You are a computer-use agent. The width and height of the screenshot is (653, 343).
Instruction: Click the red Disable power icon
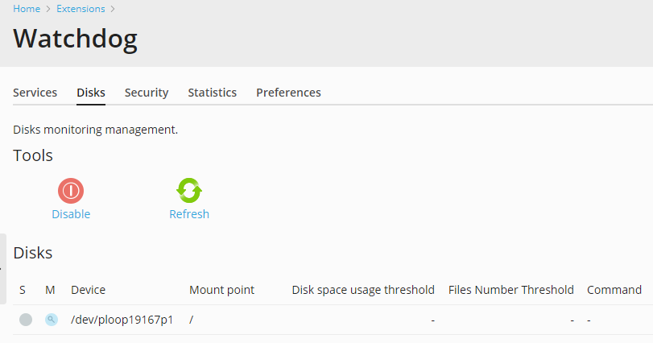click(71, 191)
